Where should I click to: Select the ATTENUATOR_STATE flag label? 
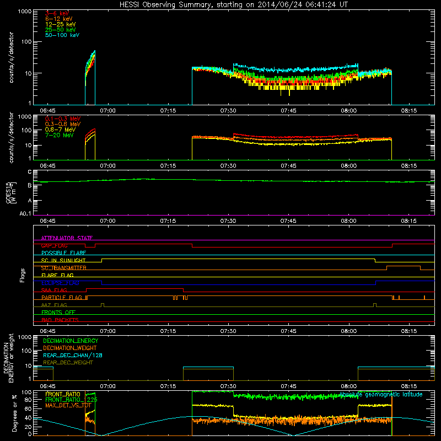[67, 238]
